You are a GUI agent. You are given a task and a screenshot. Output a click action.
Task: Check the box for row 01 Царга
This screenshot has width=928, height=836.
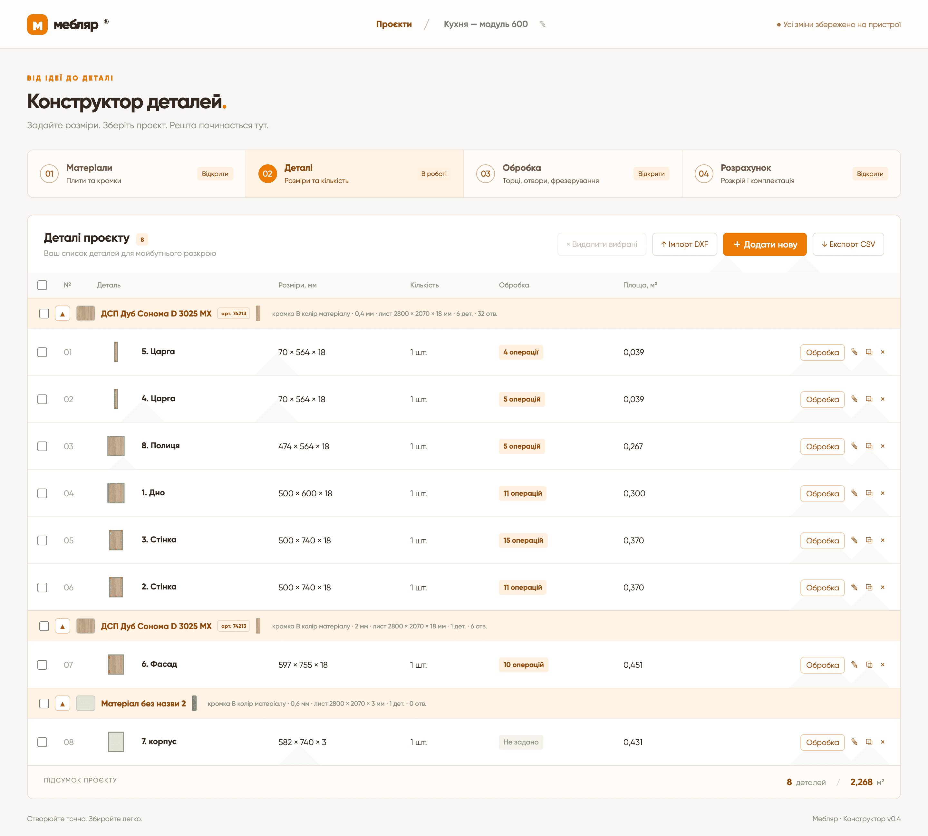tap(42, 352)
